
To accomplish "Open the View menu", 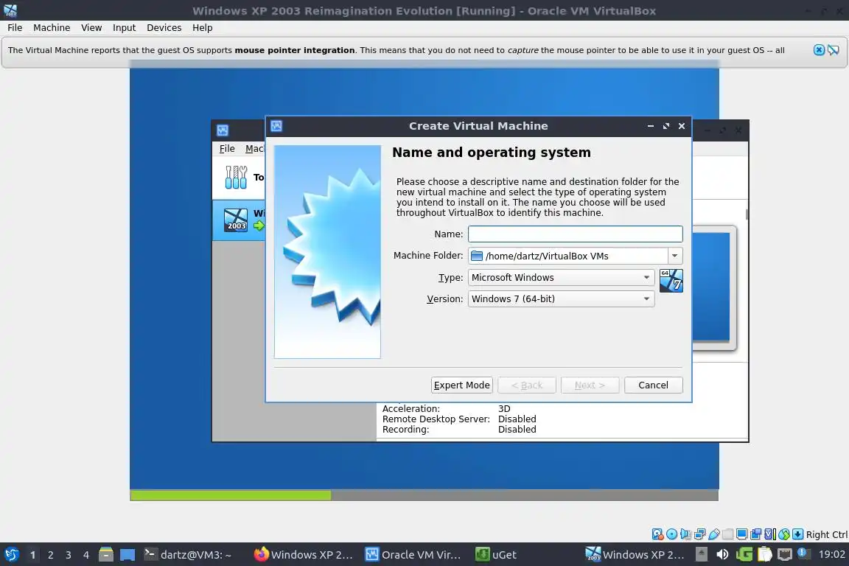I will (91, 27).
